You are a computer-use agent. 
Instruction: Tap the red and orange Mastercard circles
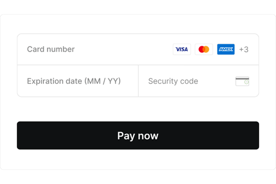204,49
